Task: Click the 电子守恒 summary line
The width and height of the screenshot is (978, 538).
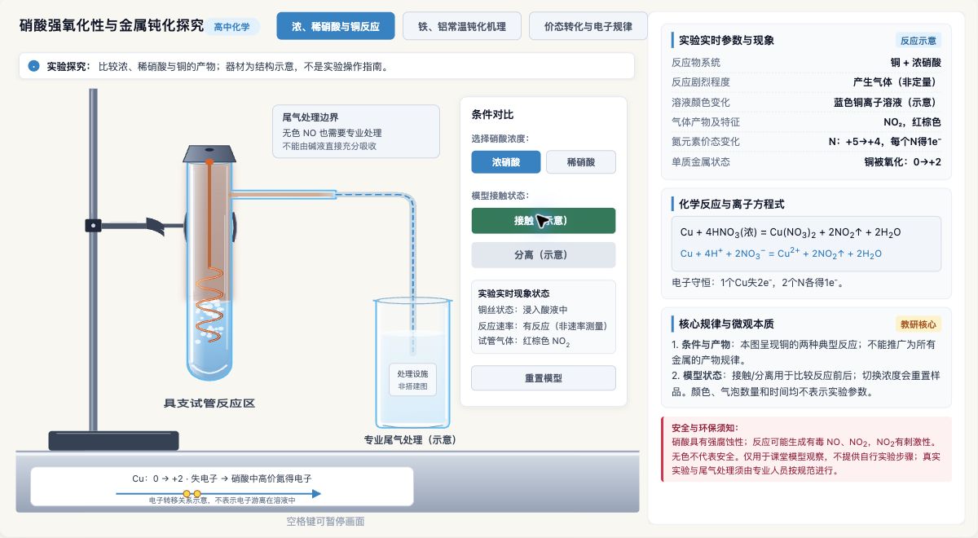Action: [758, 283]
